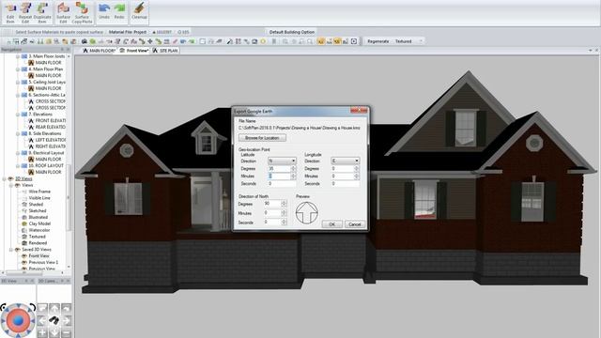Open the Textured render mode dropdown in the toolbar
This screenshot has height=338, width=601.
[421, 41]
